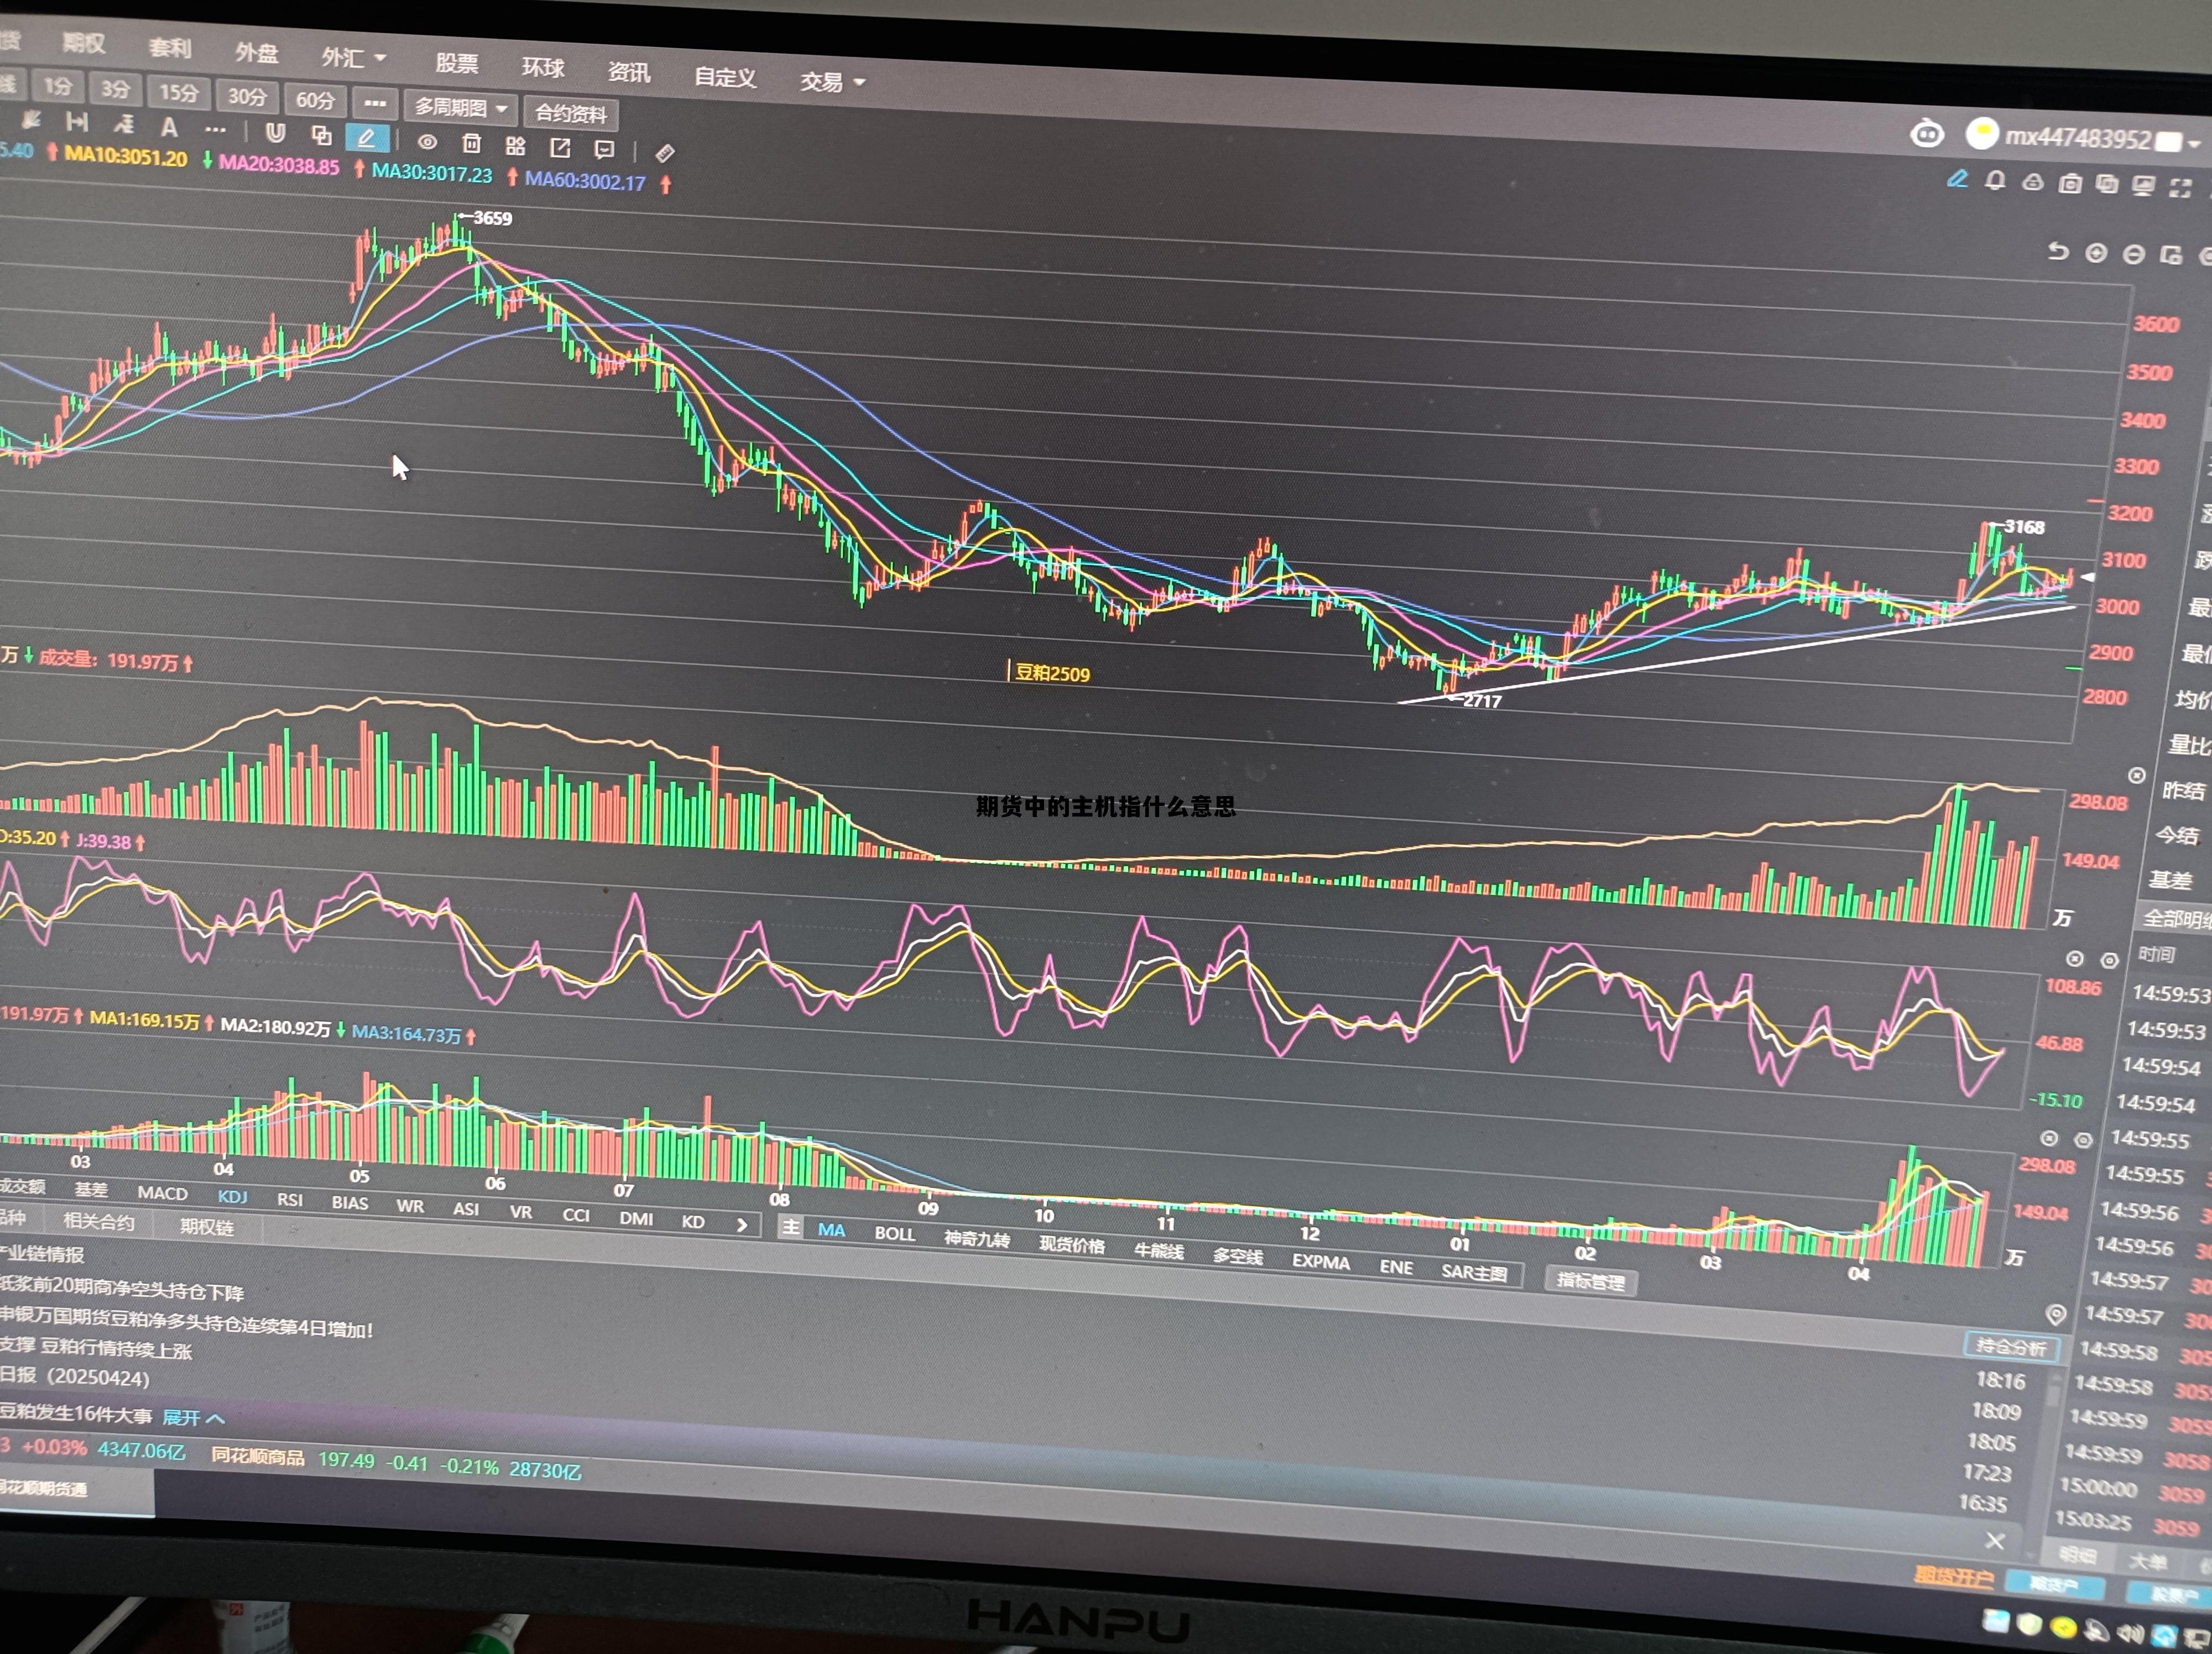Click the magnet snap drawing icon
Image resolution: width=2212 pixels, height=1654 pixels.
click(275, 133)
